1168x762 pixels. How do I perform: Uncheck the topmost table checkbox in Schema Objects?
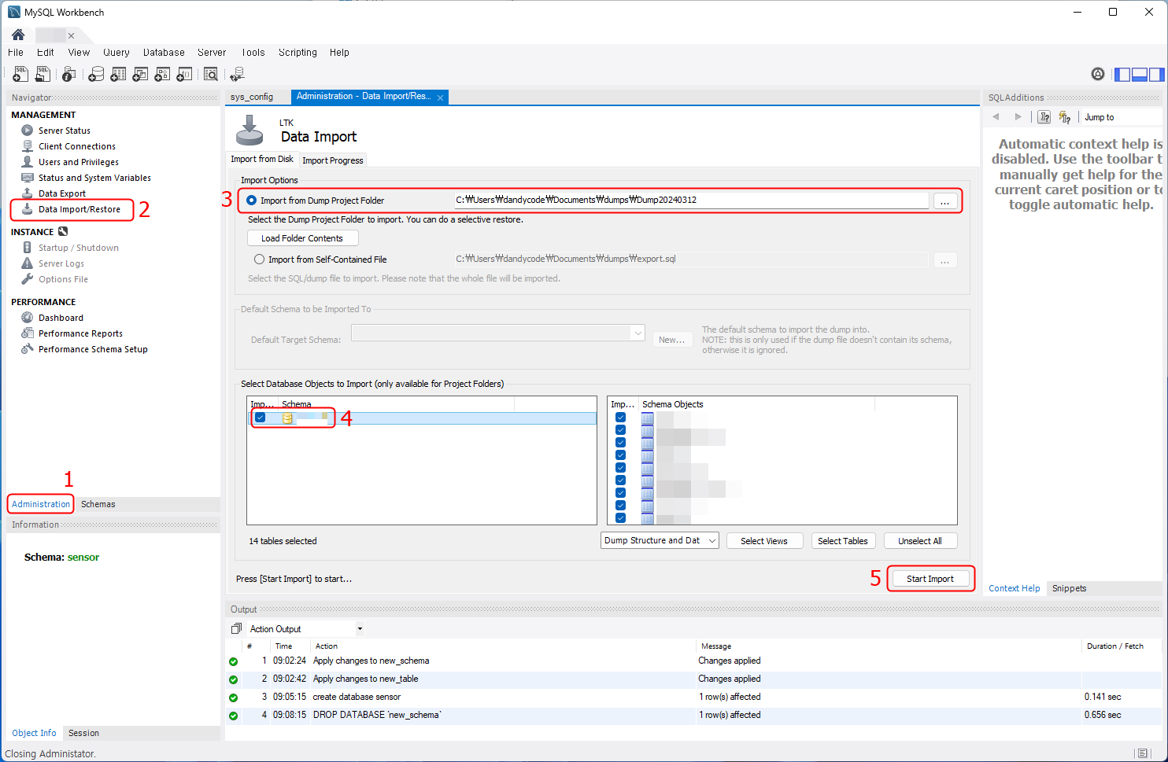point(620,418)
